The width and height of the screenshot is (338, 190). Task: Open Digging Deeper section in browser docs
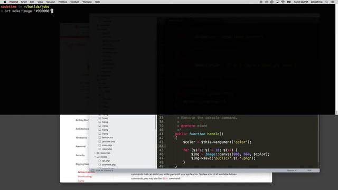click(82, 164)
